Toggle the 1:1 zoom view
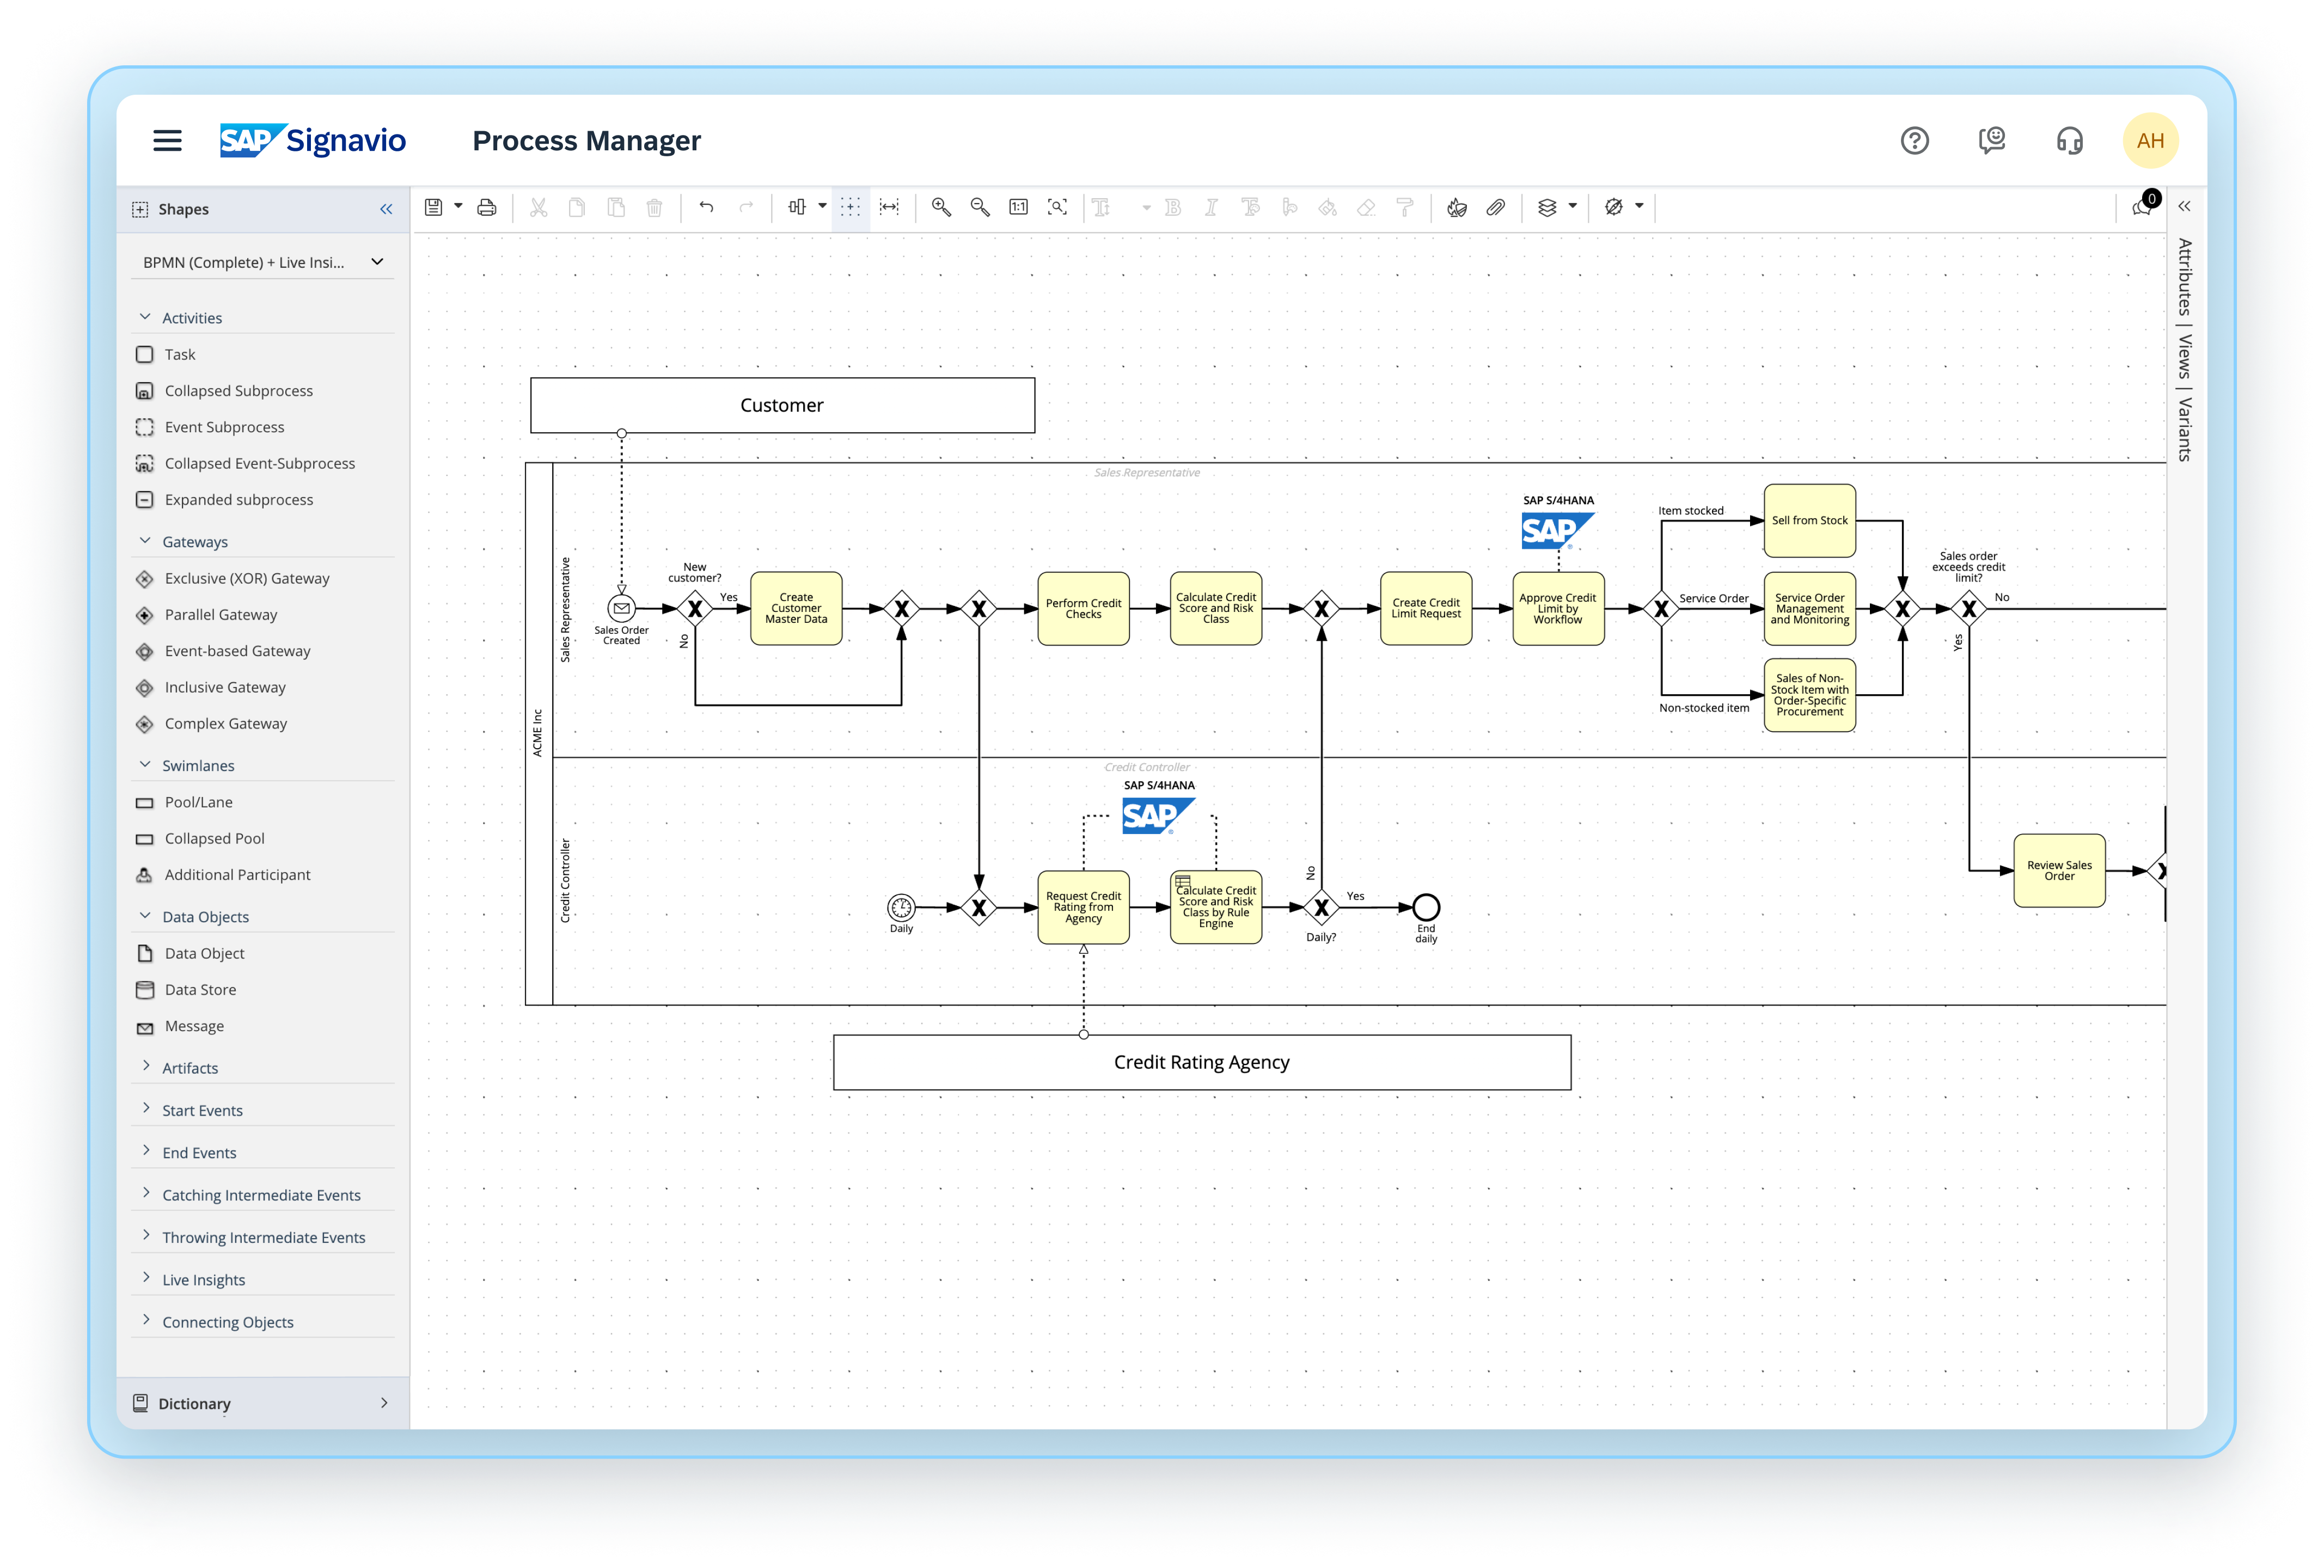2324x1568 pixels. [1018, 207]
